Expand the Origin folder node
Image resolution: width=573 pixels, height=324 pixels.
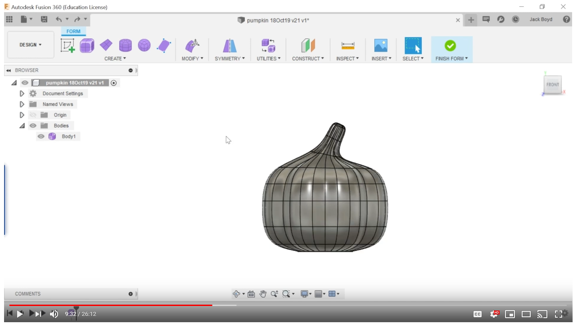[22, 115]
